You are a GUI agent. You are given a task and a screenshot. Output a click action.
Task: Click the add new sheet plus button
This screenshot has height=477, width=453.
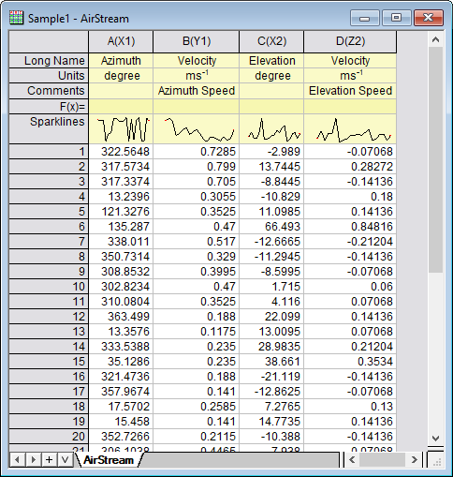(x=49, y=460)
